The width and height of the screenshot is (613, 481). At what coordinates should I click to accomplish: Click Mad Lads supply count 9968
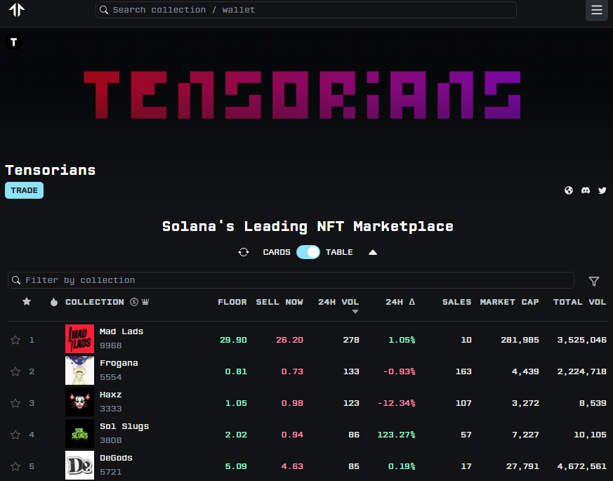coord(111,345)
